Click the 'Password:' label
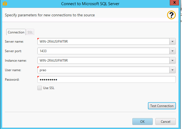This screenshot has width=182, height=129. (12, 80)
